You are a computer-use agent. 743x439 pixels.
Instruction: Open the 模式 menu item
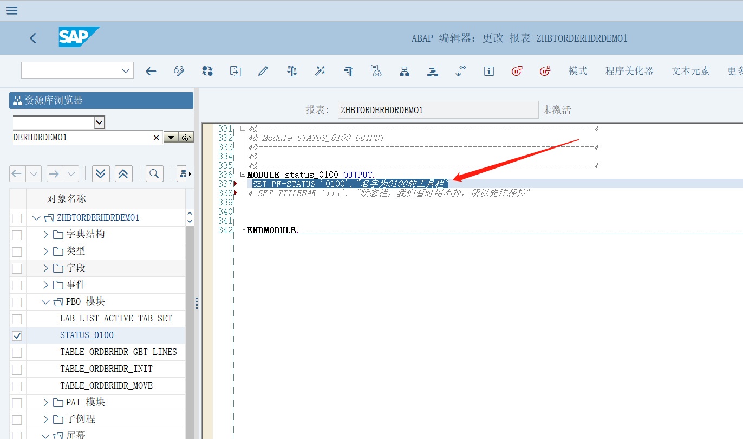[x=577, y=71]
